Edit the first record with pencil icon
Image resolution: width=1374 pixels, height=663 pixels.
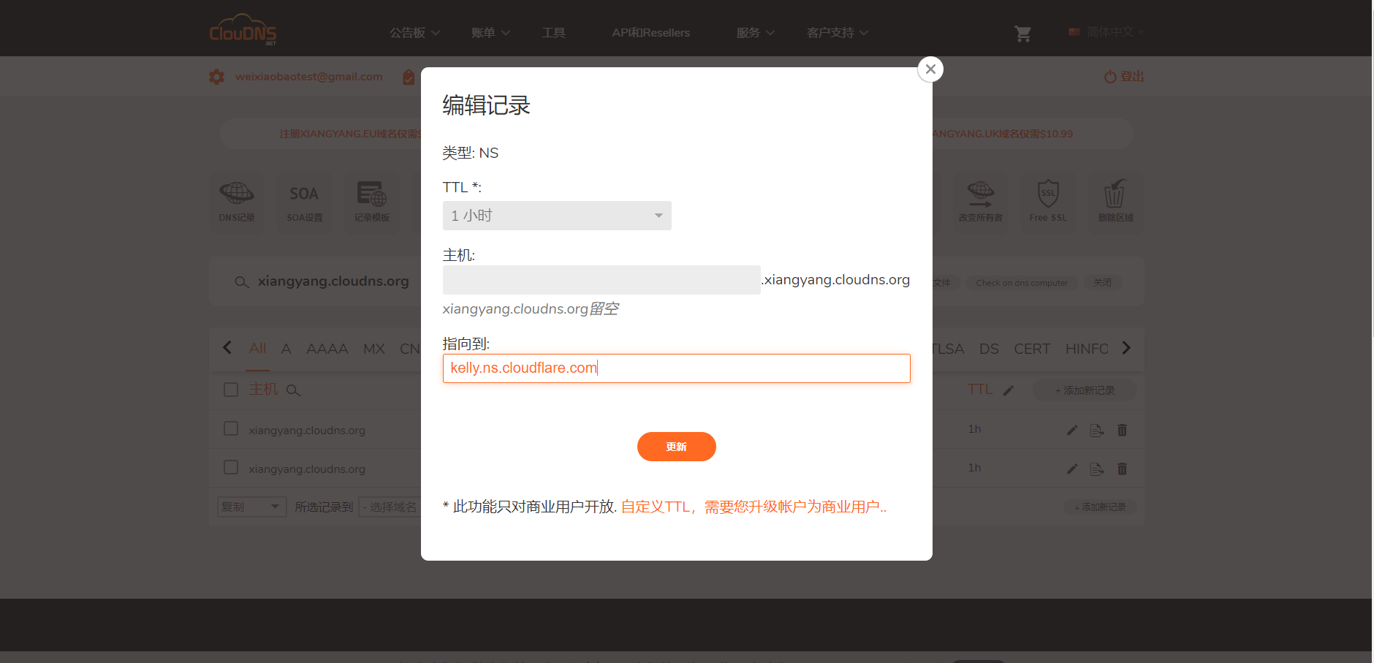click(1072, 430)
